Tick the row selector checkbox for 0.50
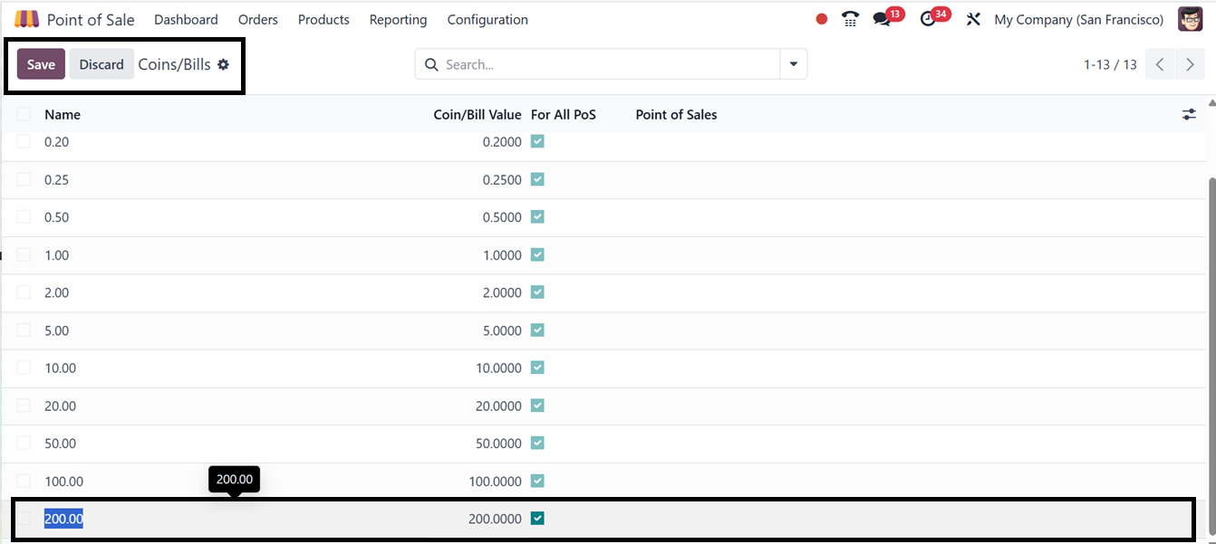 [x=24, y=217]
